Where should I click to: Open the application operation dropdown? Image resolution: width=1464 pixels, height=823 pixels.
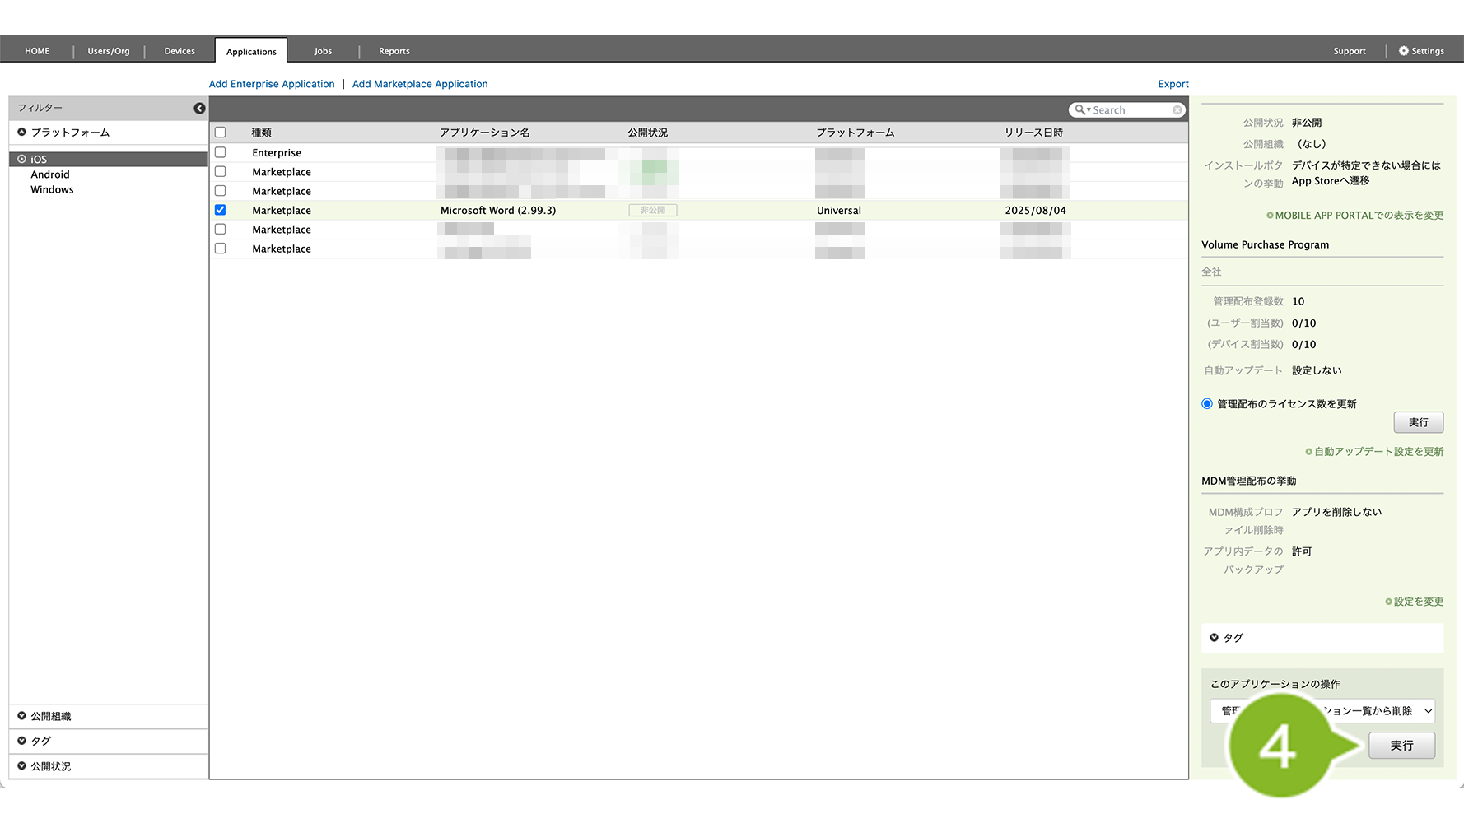[x=1322, y=711]
